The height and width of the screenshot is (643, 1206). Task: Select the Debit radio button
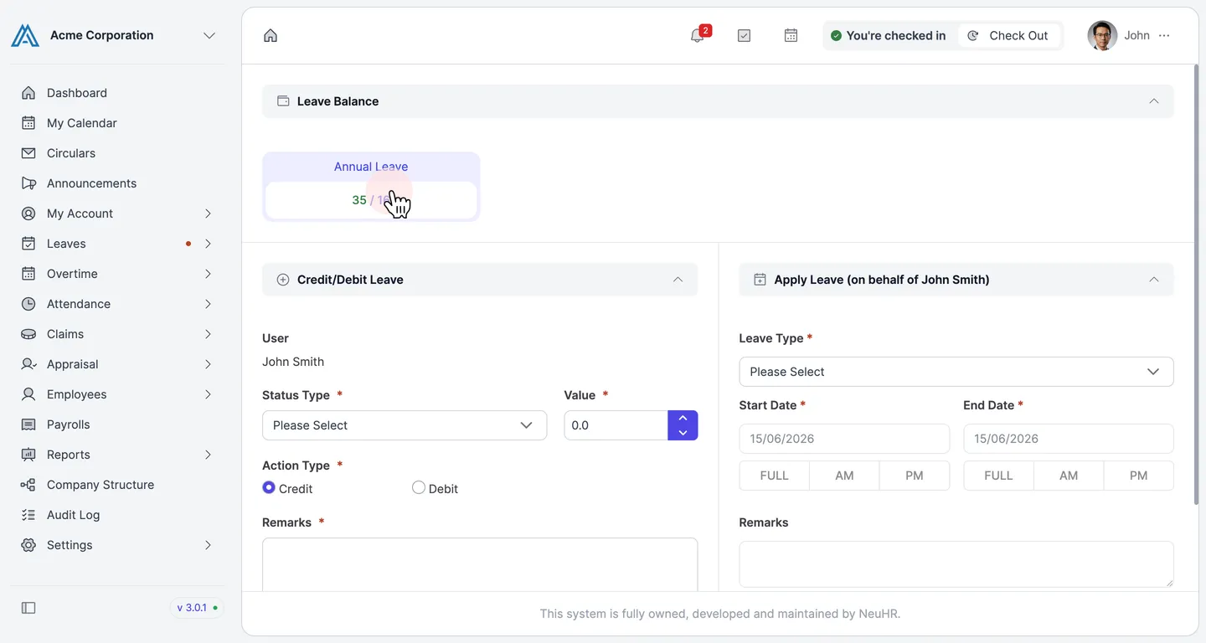pyautogui.click(x=419, y=487)
